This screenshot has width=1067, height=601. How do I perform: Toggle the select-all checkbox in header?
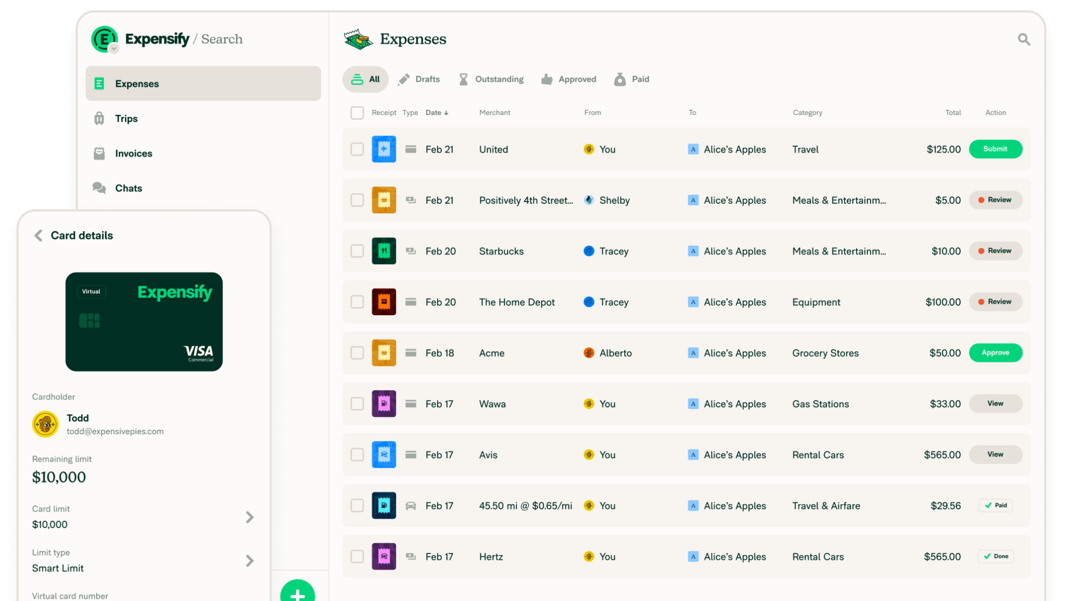click(357, 112)
